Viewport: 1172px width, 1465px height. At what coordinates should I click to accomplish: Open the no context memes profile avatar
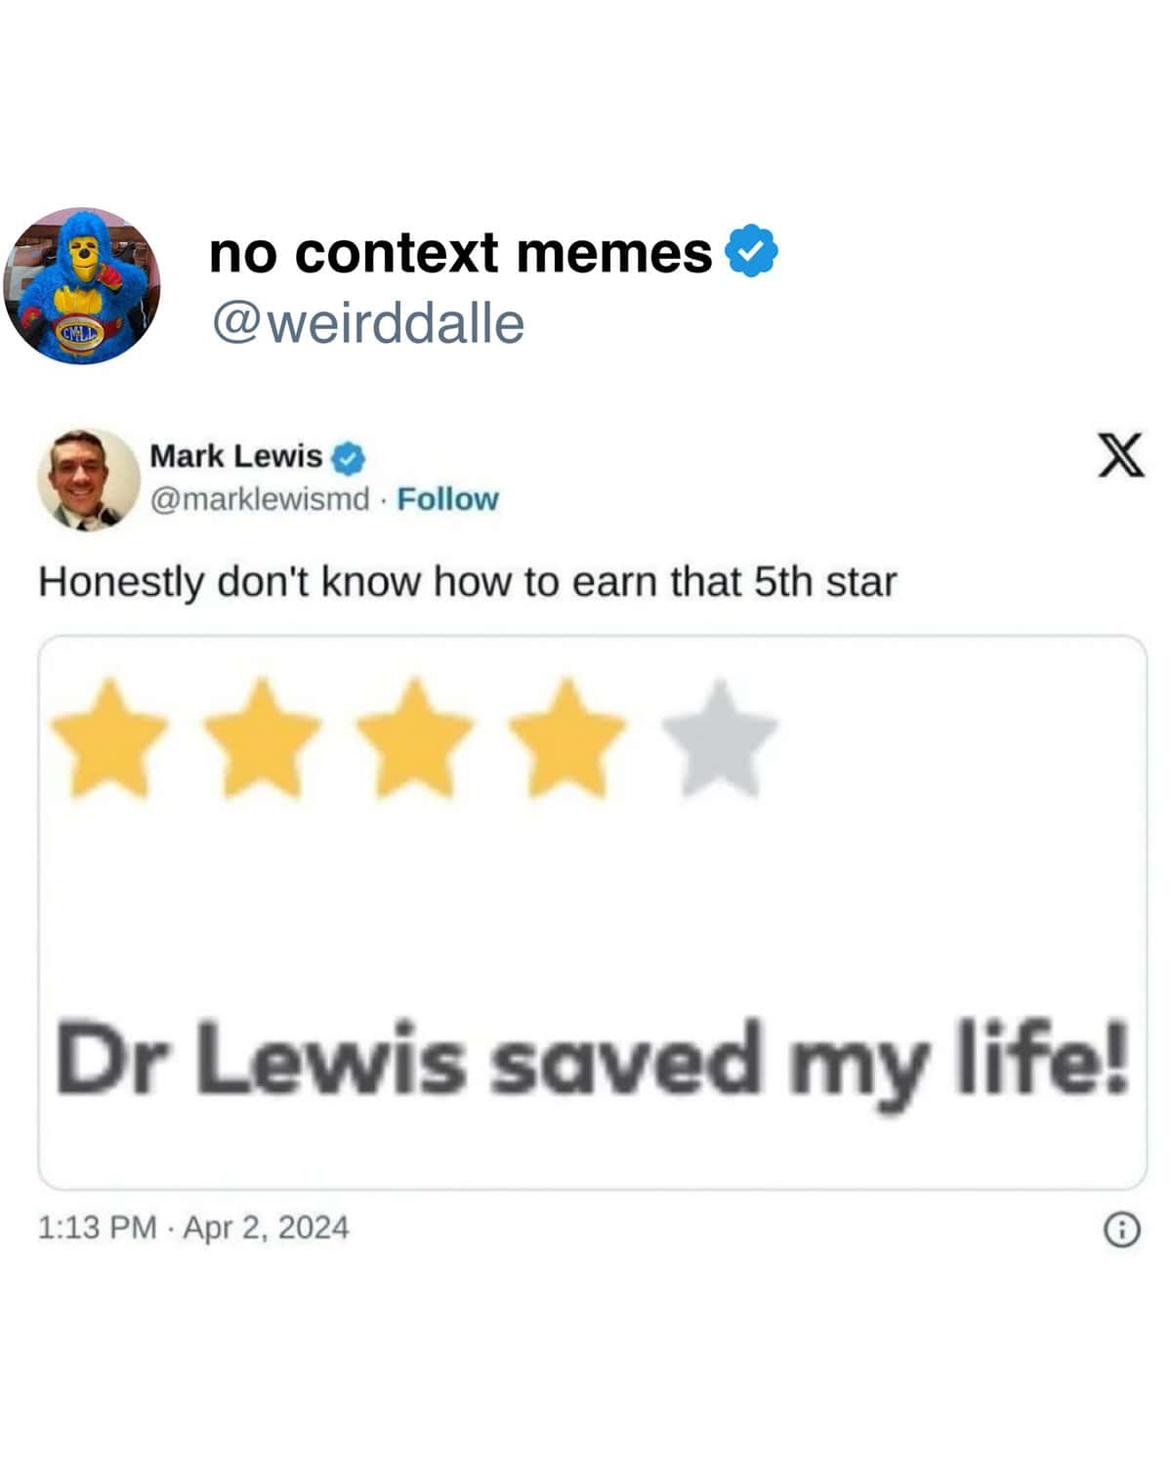pos(82,285)
